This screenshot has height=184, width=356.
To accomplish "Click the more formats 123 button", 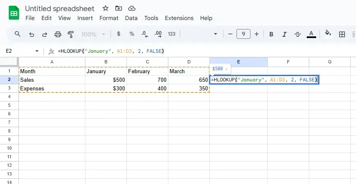I will 172,34.
